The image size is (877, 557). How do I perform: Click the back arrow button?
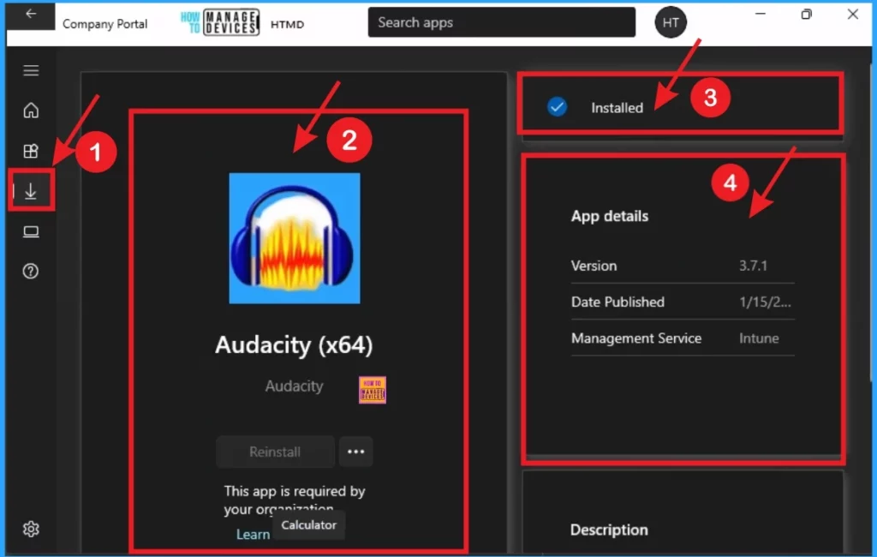[x=31, y=14]
